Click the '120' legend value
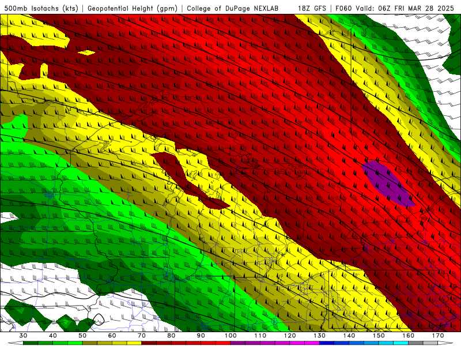This screenshot has width=461, height=346. coord(290,336)
